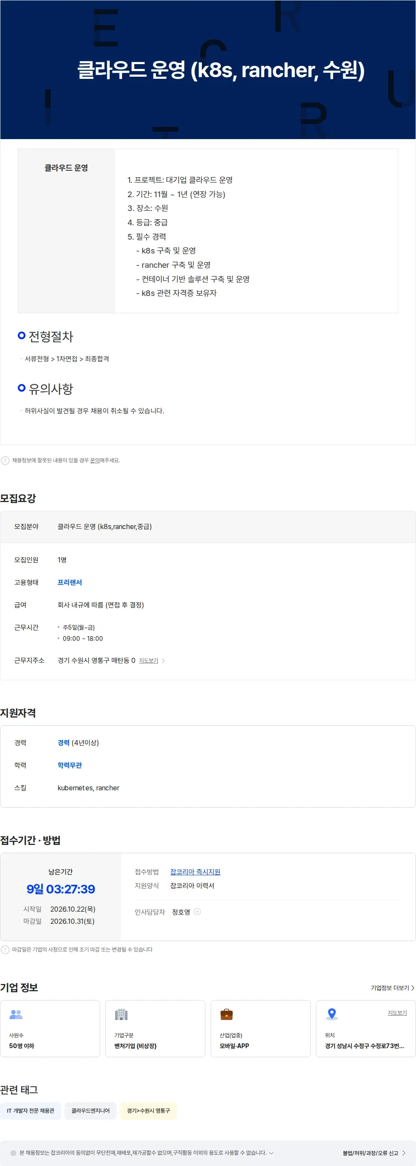Image resolution: width=416 pixels, height=1166 pixels.
Task: Open the 문의 link
Action: click(x=94, y=460)
